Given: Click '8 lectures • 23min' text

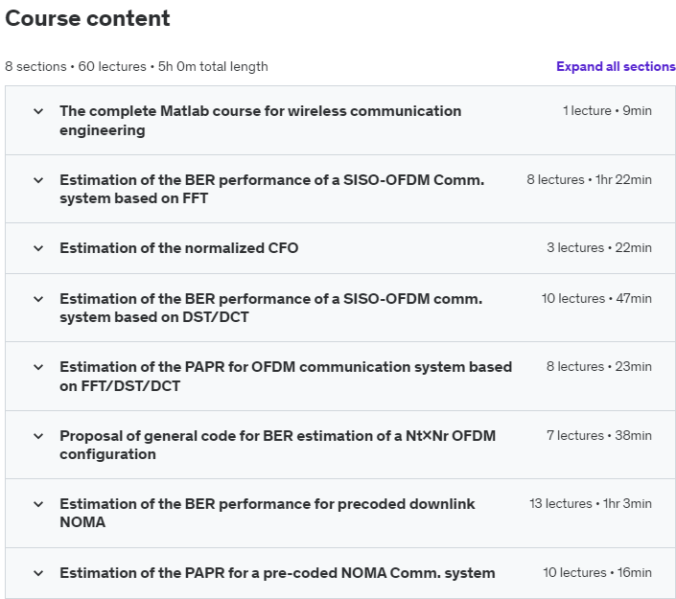Looking at the screenshot, I should tap(599, 367).
